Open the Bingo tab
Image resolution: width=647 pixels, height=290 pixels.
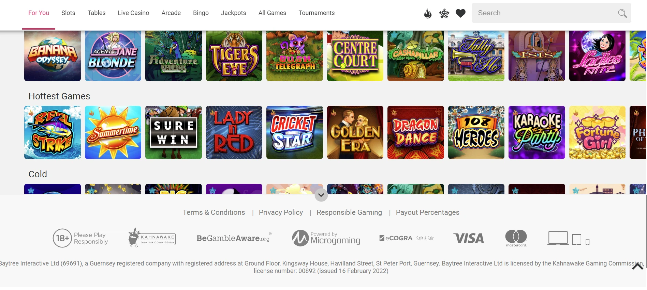click(x=201, y=13)
